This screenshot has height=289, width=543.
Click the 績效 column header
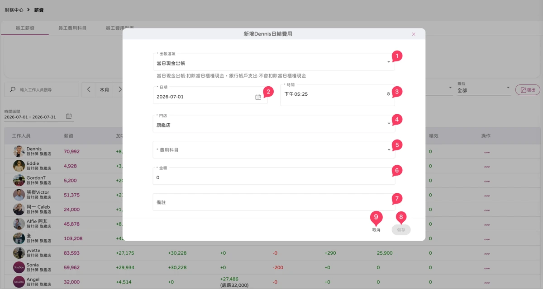[433, 136]
